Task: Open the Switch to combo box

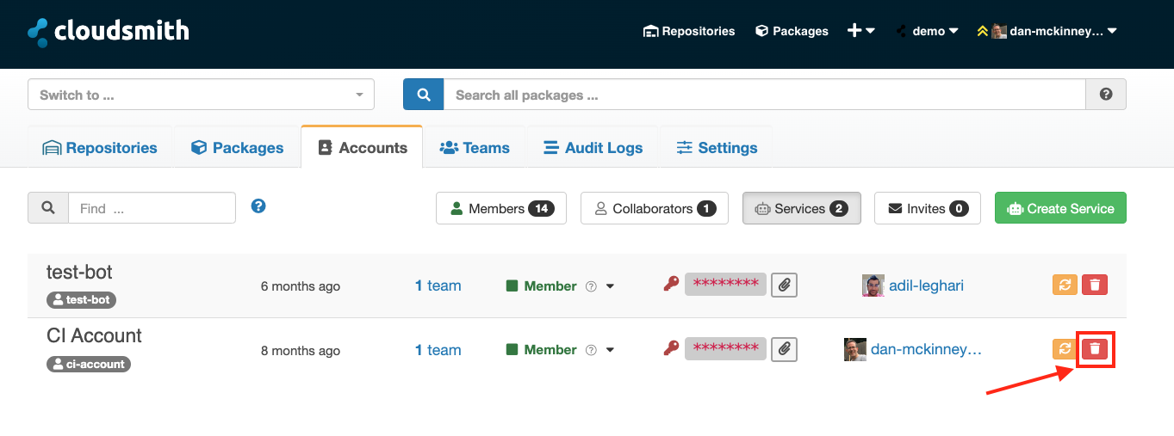Action: click(201, 95)
